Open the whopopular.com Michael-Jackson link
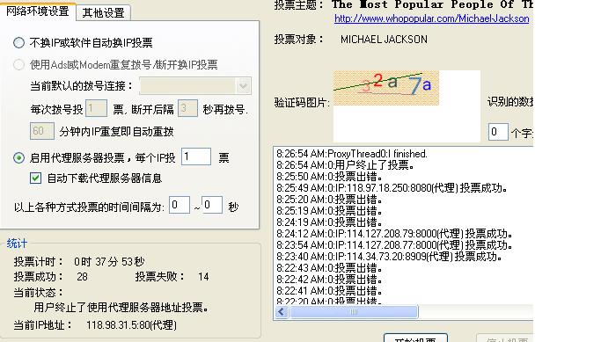This screenshot has height=342, width=601. tap(431, 18)
